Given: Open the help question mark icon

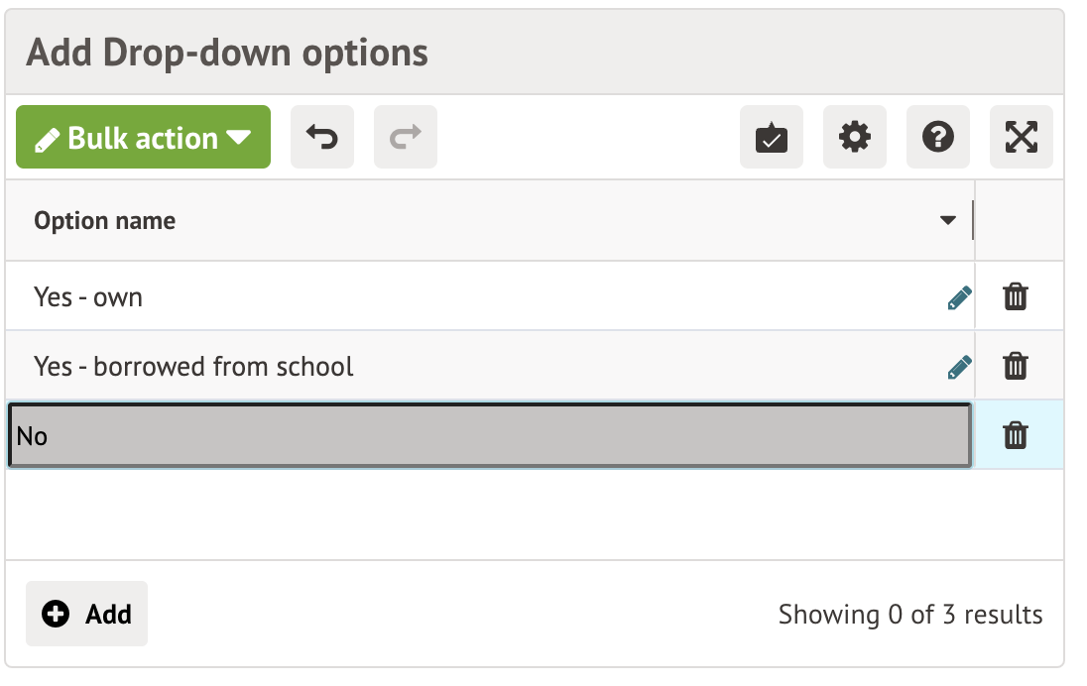Looking at the screenshot, I should (937, 138).
